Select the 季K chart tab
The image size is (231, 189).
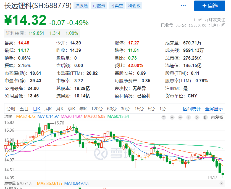tap(71, 109)
